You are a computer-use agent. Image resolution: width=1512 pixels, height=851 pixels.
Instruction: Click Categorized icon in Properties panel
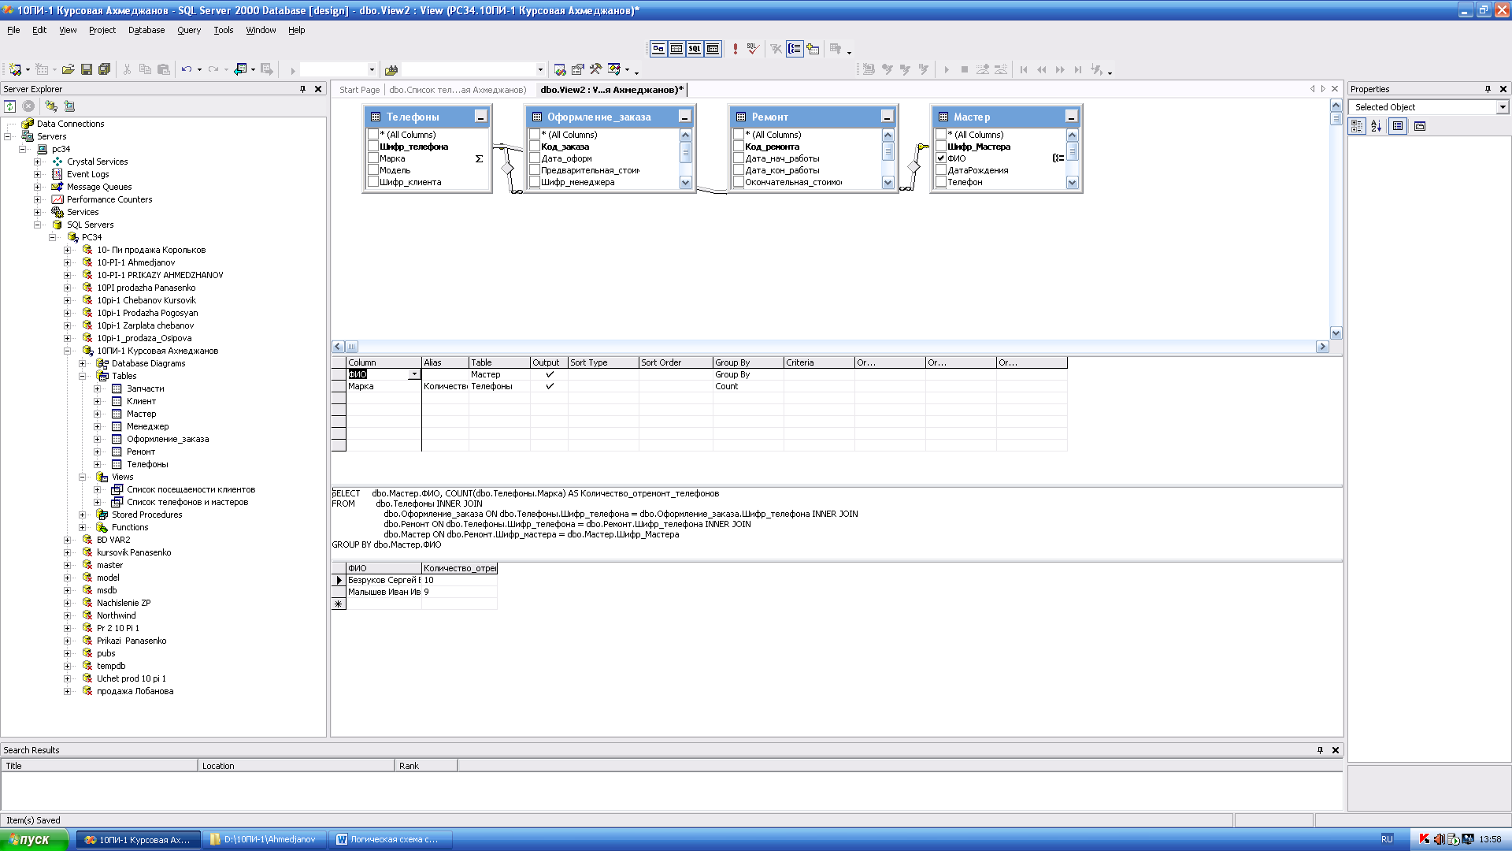(x=1357, y=126)
